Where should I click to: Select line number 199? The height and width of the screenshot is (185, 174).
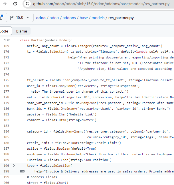pyautogui.click(x=6, y=177)
